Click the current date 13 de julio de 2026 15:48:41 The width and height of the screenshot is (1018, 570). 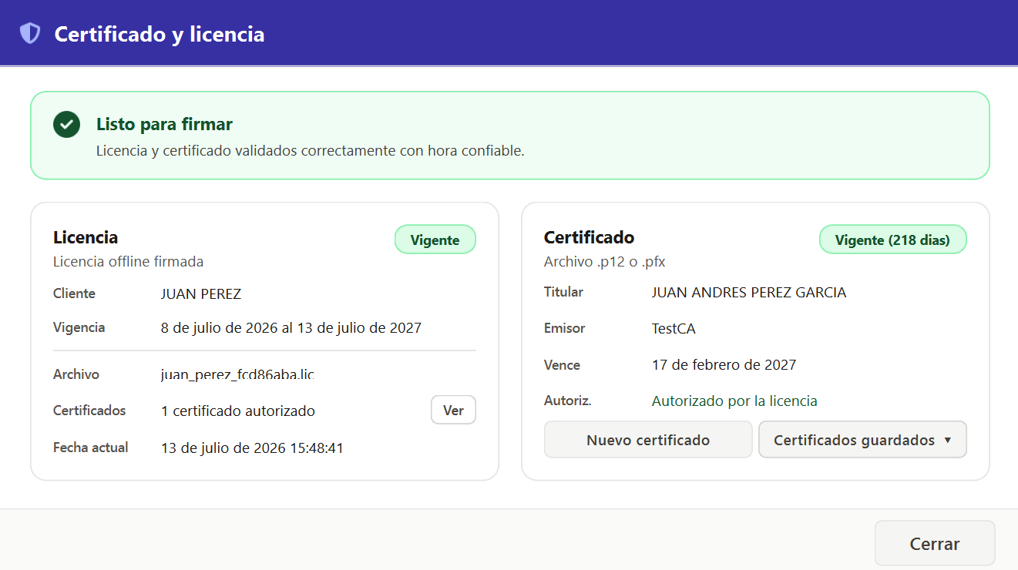[252, 448]
